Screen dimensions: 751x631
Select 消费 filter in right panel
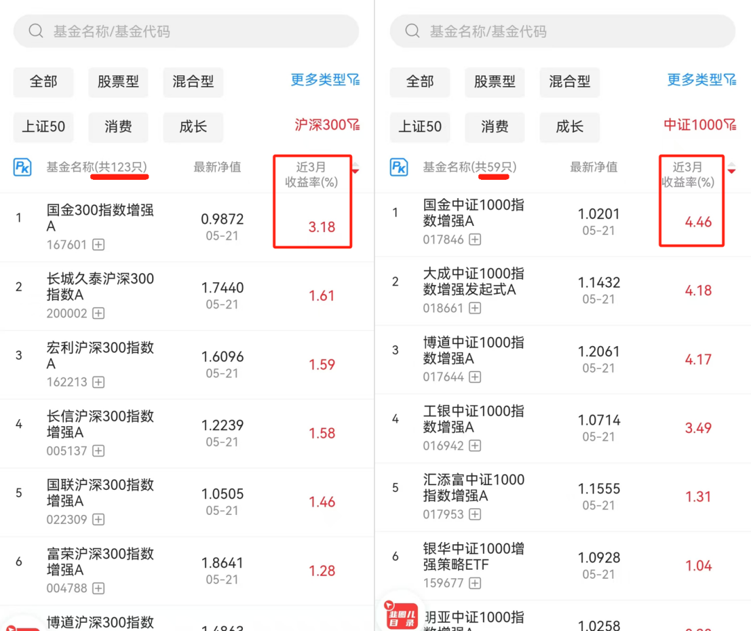point(495,127)
